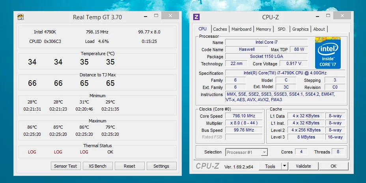The width and height of the screenshot is (366, 183).
Task: Click the Tools button in CPU-Z
Action: click(x=270, y=166)
